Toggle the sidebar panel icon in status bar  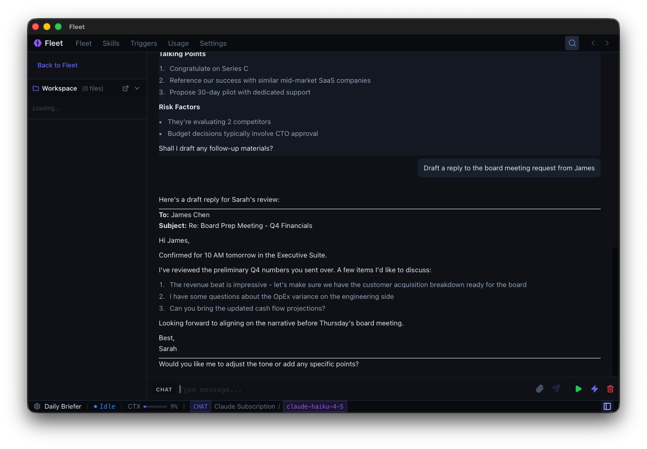tap(607, 406)
